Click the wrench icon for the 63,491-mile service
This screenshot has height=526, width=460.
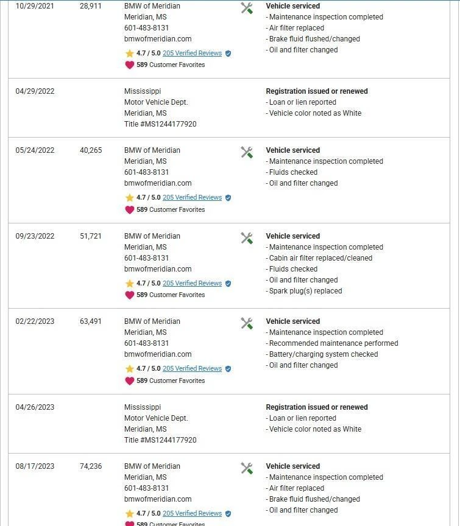[247, 323]
